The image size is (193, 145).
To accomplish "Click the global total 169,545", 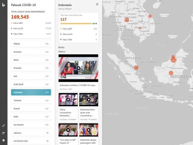I will click(20, 17).
